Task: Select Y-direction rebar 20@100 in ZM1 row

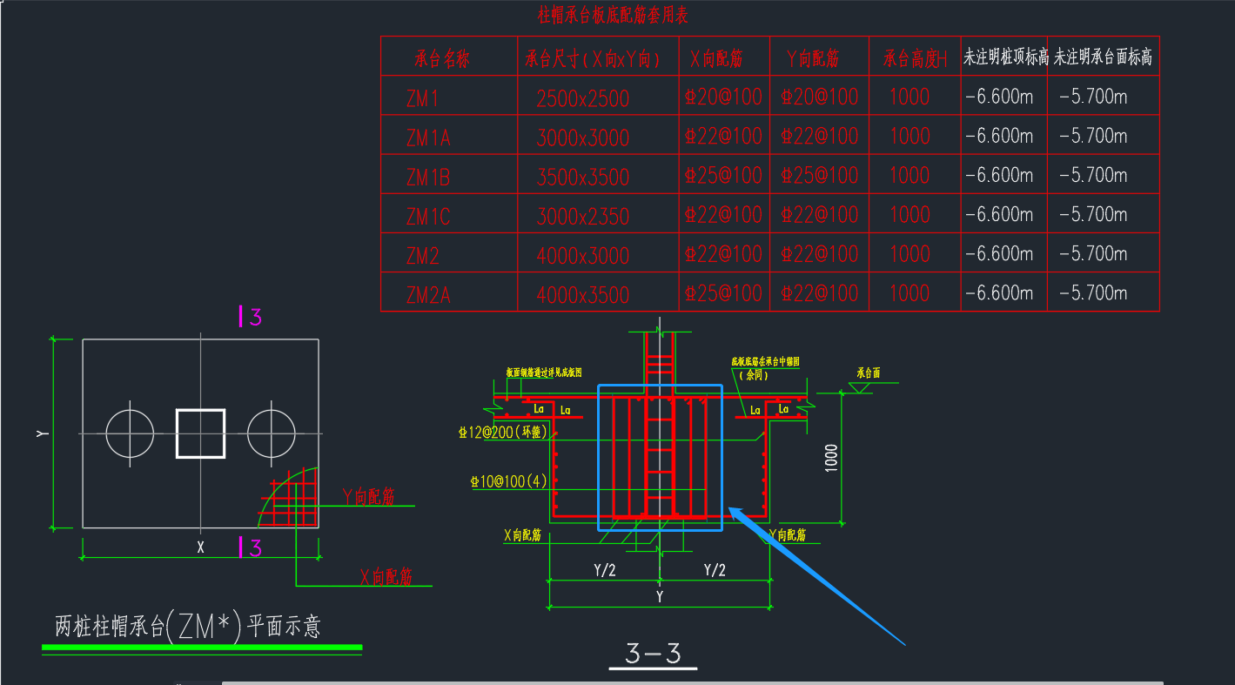Action: [820, 97]
